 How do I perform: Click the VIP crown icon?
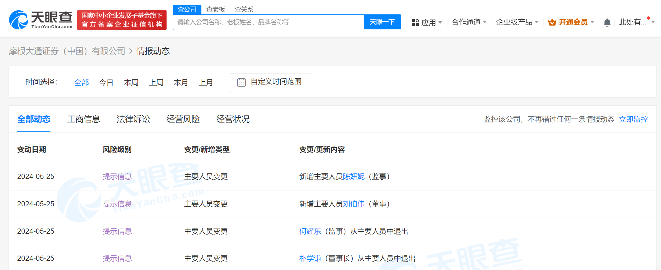point(552,22)
